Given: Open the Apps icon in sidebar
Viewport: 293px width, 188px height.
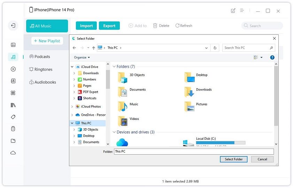Looking at the screenshot, I should 13,93.
